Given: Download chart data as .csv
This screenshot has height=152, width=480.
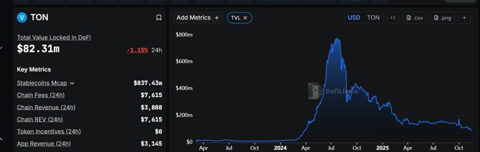Looking at the screenshot, I should [415, 18].
